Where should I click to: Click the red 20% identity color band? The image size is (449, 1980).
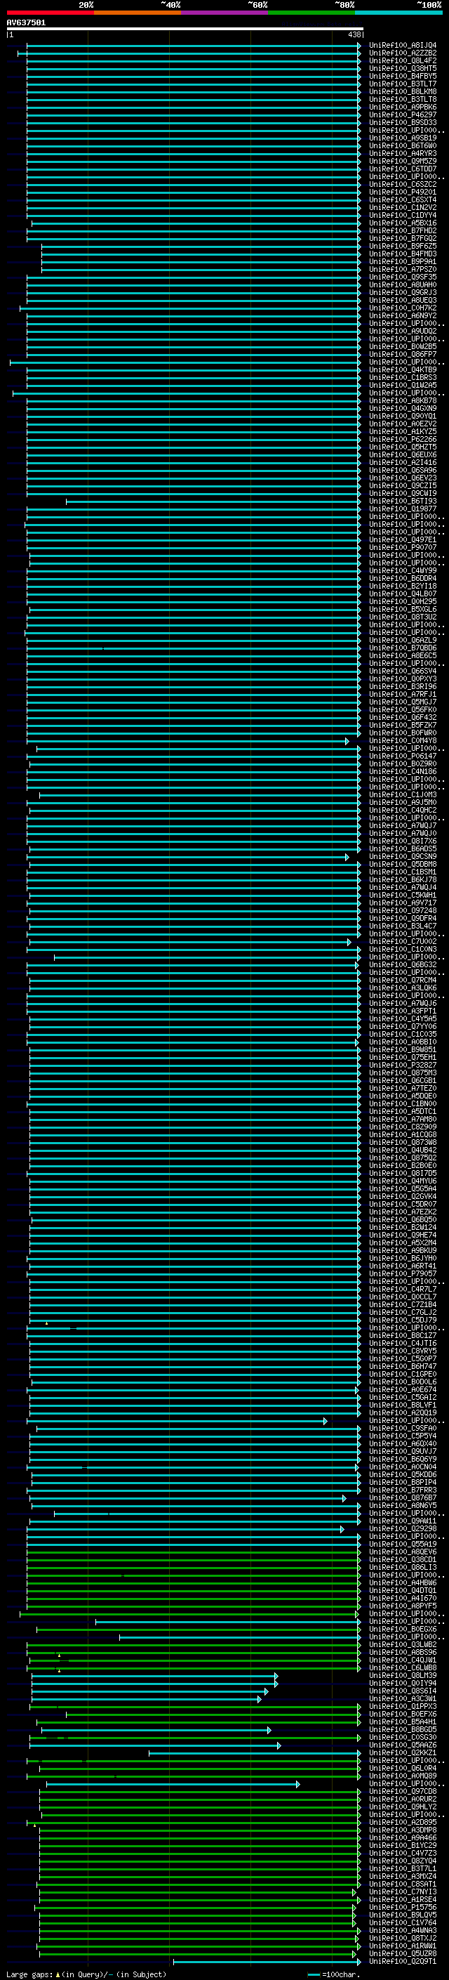pos(50,13)
